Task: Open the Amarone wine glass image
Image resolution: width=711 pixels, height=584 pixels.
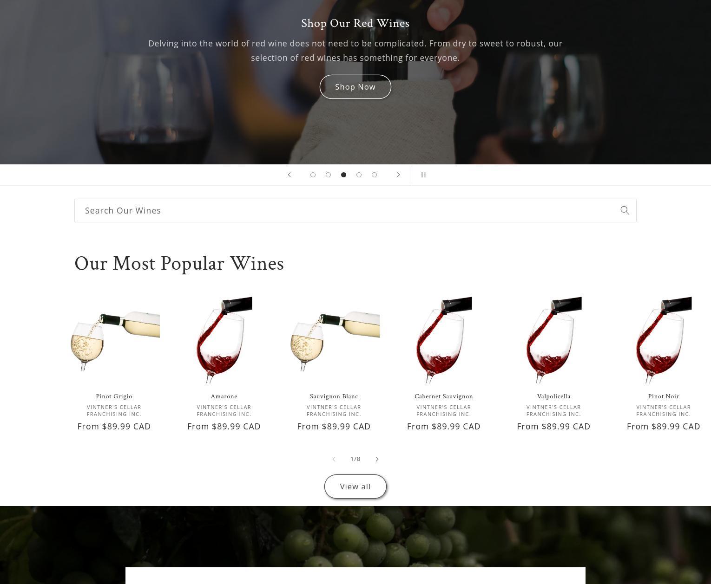Action: (x=224, y=340)
